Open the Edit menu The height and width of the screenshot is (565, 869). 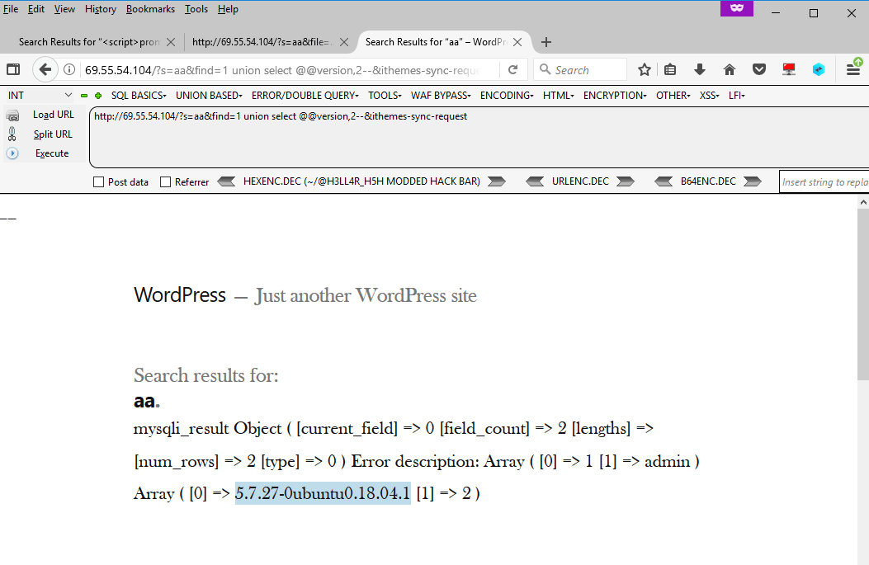pos(36,9)
